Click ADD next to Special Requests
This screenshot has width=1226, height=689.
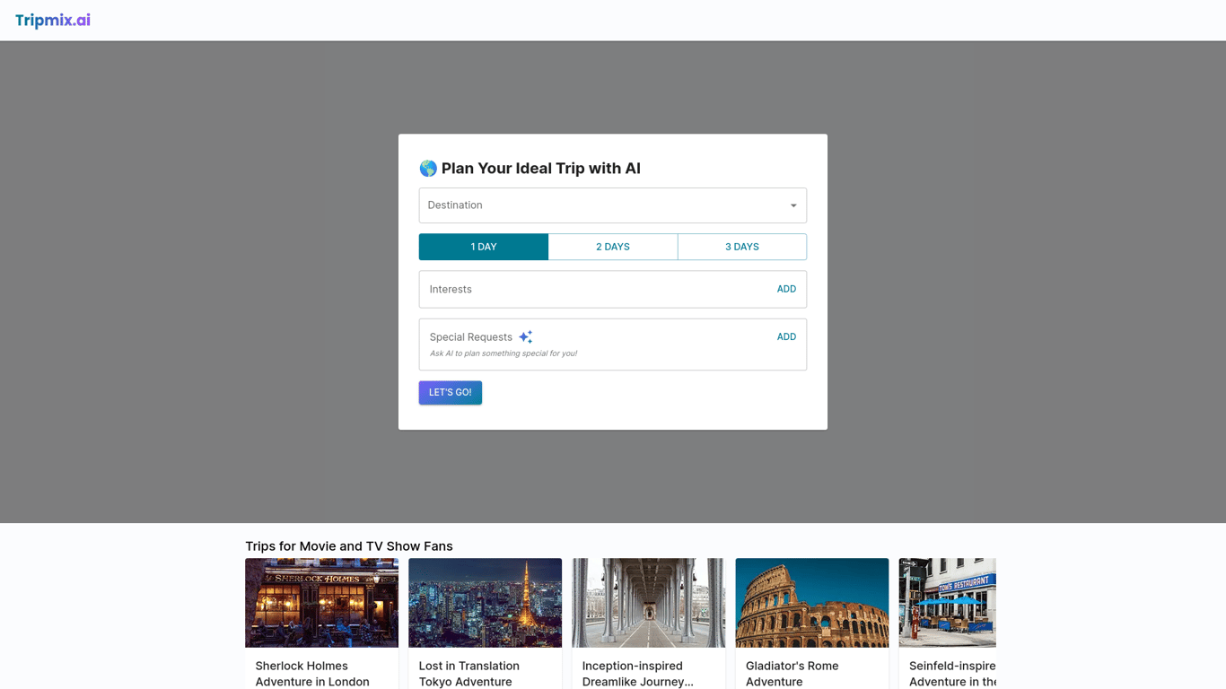pyautogui.click(x=786, y=336)
